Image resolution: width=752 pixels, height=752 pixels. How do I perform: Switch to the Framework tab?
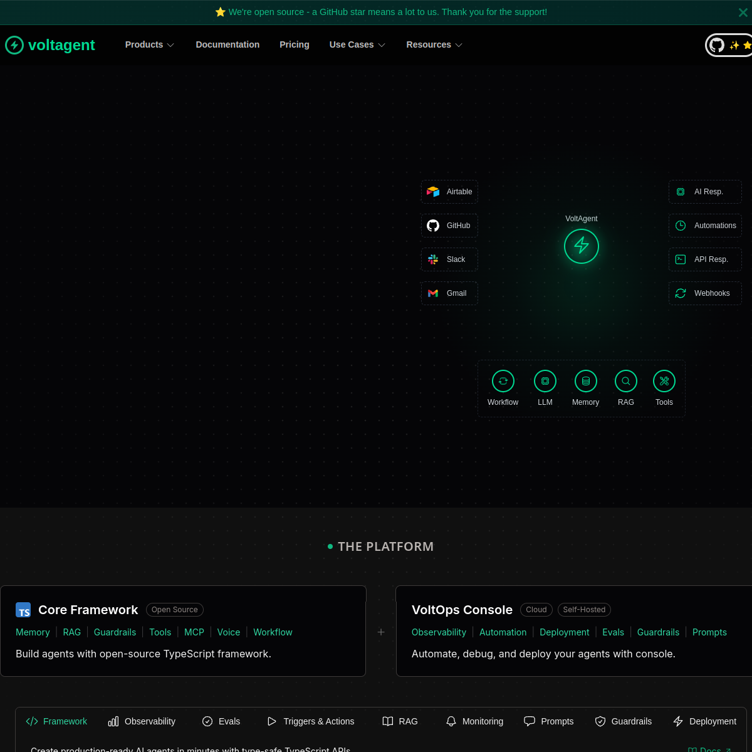[x=56, y=721]
